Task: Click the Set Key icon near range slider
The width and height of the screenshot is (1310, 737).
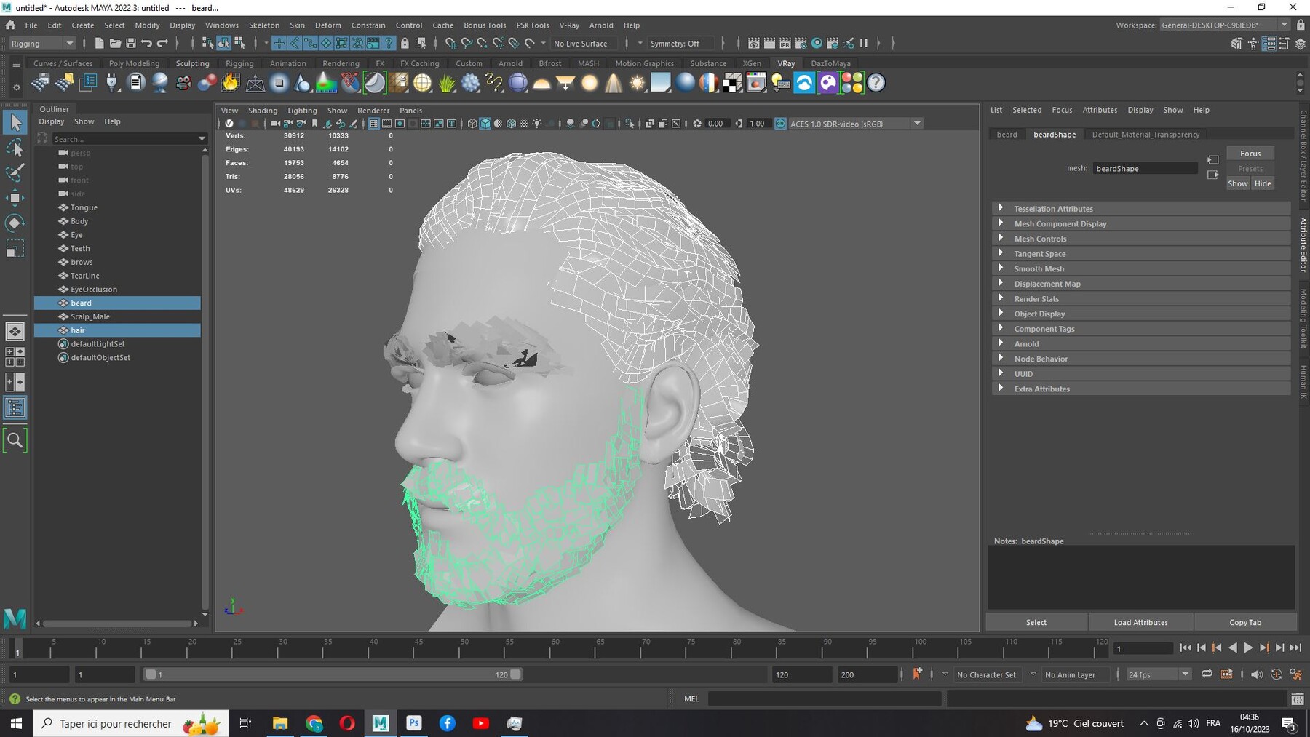Action: point(917,674)
